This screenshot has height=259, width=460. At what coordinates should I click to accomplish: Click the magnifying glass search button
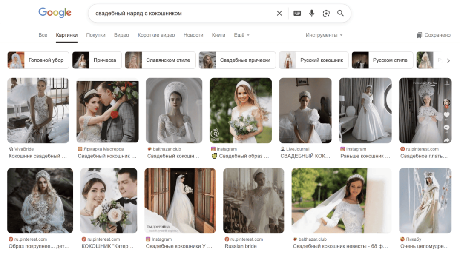coord(340,13)
